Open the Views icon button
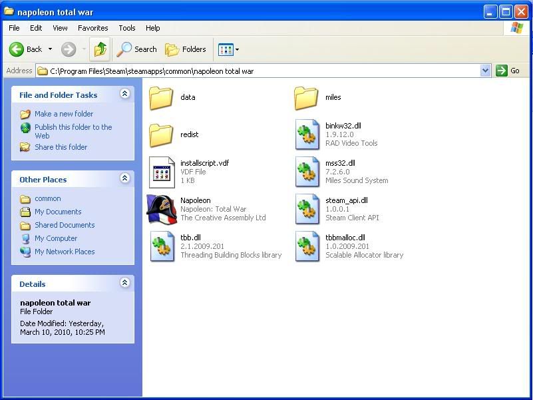The image size is (533, 400). (226, 50)
